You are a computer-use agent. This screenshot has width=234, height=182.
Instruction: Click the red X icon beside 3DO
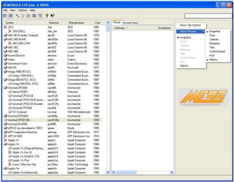pos(6,27)
